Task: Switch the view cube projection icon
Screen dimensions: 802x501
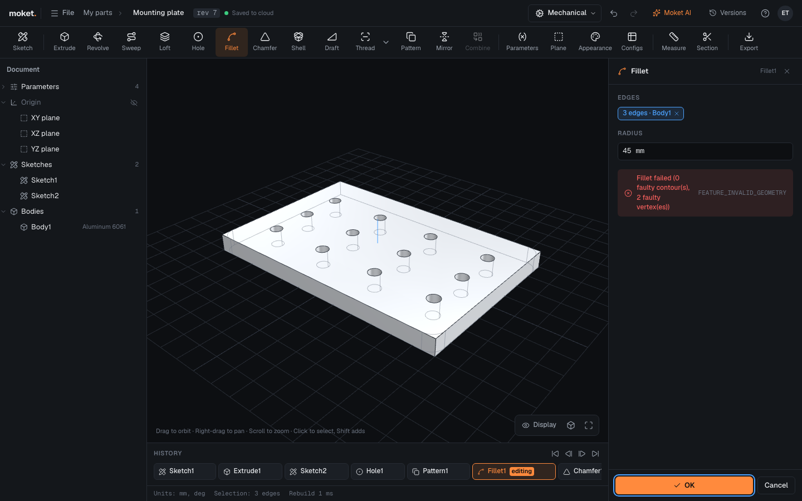Action: (x=571, y=425)
